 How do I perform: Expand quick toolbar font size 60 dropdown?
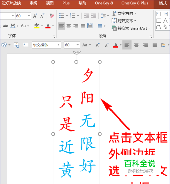click(78, 45)
